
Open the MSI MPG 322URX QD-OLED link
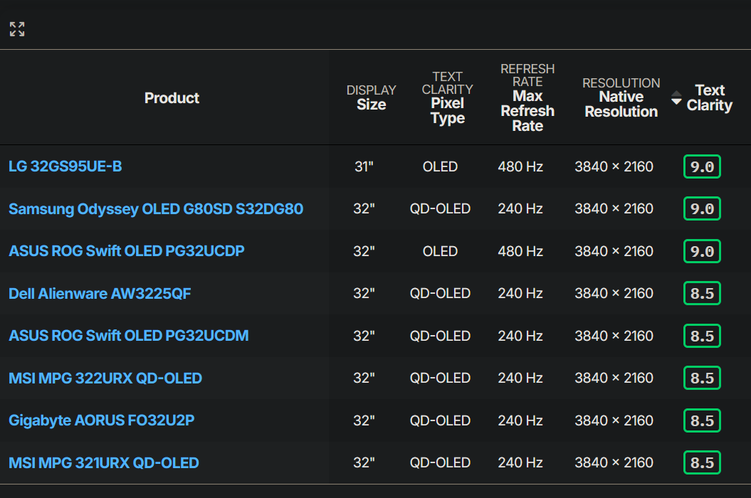tap(105, 378)
